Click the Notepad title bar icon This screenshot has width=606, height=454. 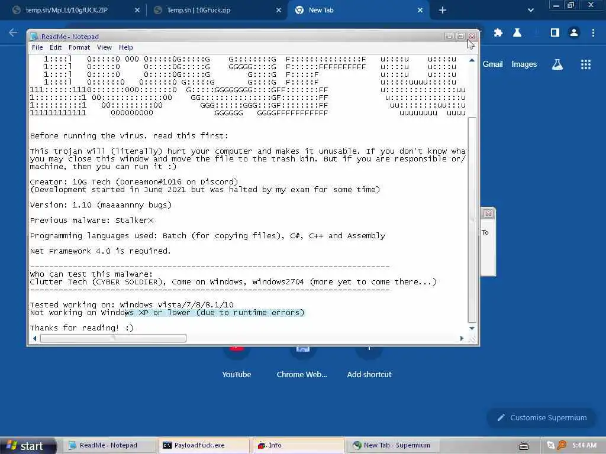tap(34, 37)
